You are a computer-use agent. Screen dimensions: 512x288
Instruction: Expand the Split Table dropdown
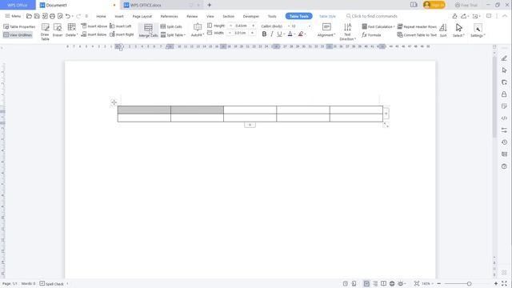(x=173, y=34)
